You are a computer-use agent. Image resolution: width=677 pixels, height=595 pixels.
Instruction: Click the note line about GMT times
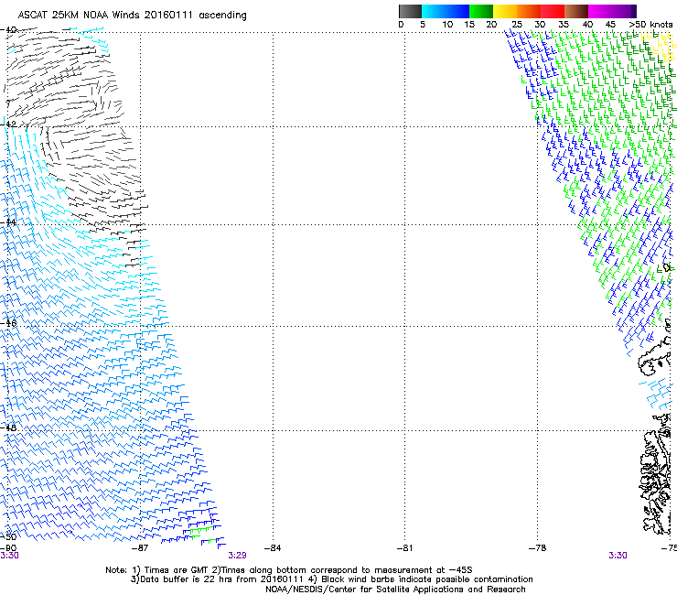click(x=289, y=570)
